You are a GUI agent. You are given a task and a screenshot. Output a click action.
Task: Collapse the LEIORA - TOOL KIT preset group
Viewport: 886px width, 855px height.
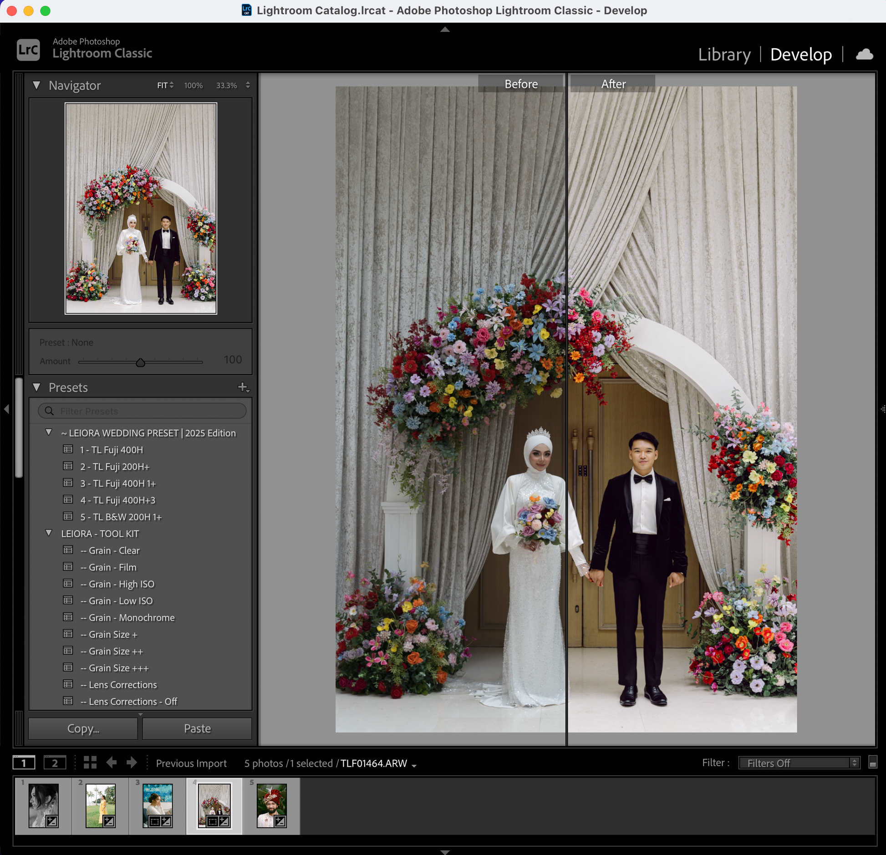tap(49, 533)
